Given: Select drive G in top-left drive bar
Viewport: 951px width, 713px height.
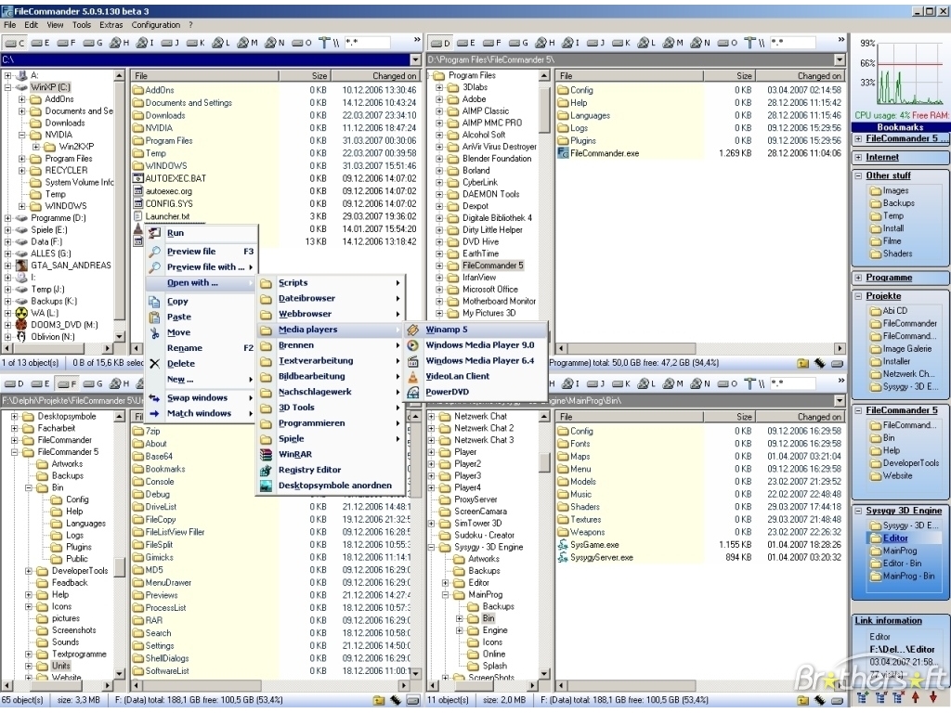Looking at the screenshot, I should 93,43.
